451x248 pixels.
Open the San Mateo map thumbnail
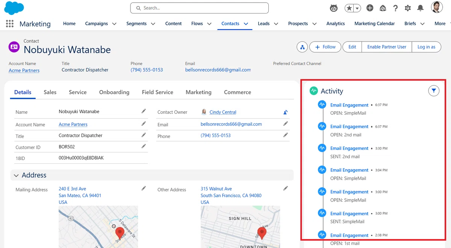point(98,227)
